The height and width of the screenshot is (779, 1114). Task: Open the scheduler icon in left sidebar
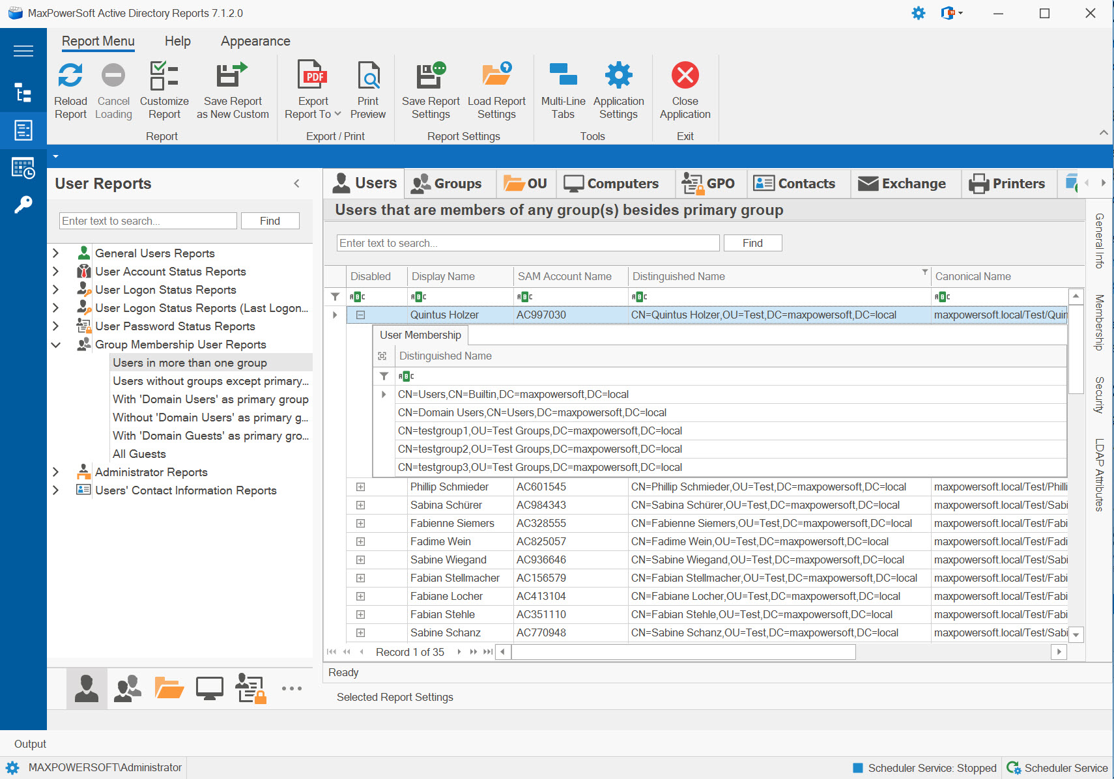[x=23, y=168]
